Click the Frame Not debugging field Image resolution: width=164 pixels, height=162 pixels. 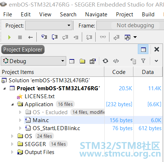(x=130, y=25)
